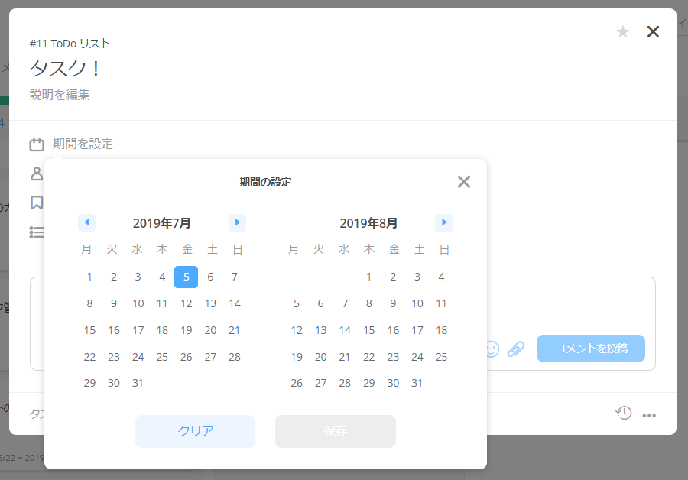
Task: Click the assignee person icon
Action: click(x=35, y=174)
